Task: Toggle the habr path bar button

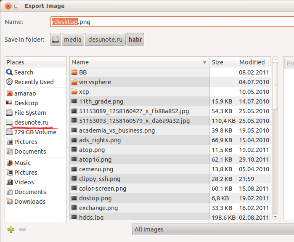Action: (135, 40)
